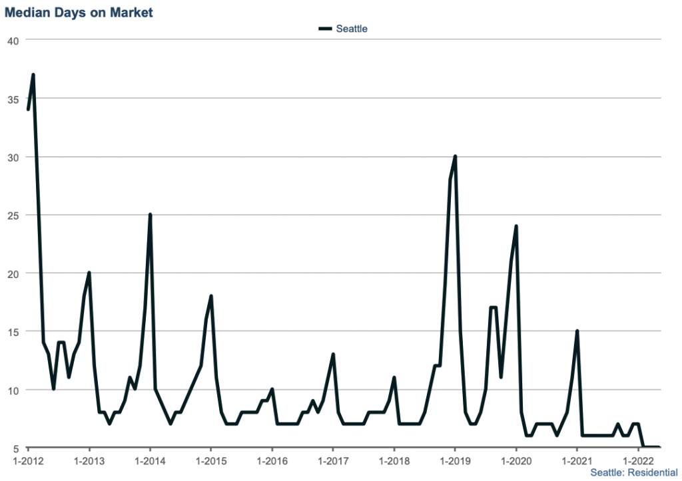This screenshot has width=682, height=481.
Task: Inspect the 24-day peak at January 2020
Action: (516, 226)
